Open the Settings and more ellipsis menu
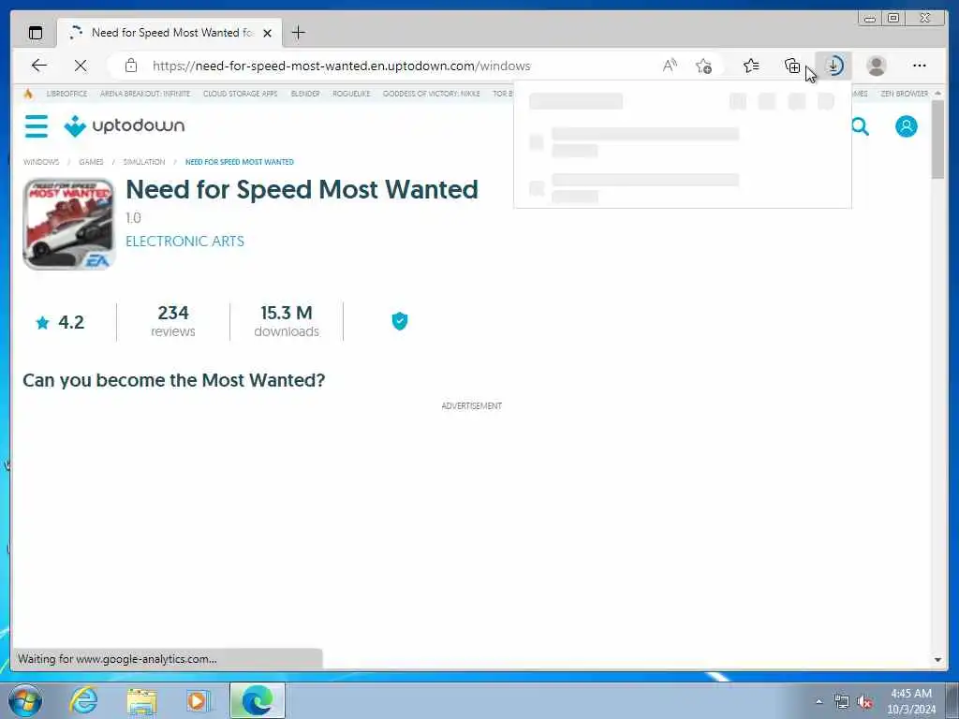 tap(920, 66)
